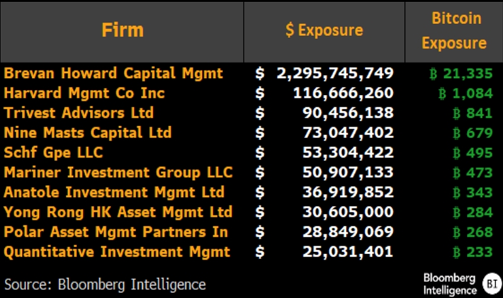Select Schf Gpe LLC firm name

click(x=53, y=153)
